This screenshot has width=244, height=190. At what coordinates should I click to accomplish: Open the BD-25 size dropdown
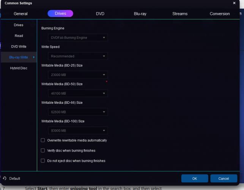click(x=78, y=75)
